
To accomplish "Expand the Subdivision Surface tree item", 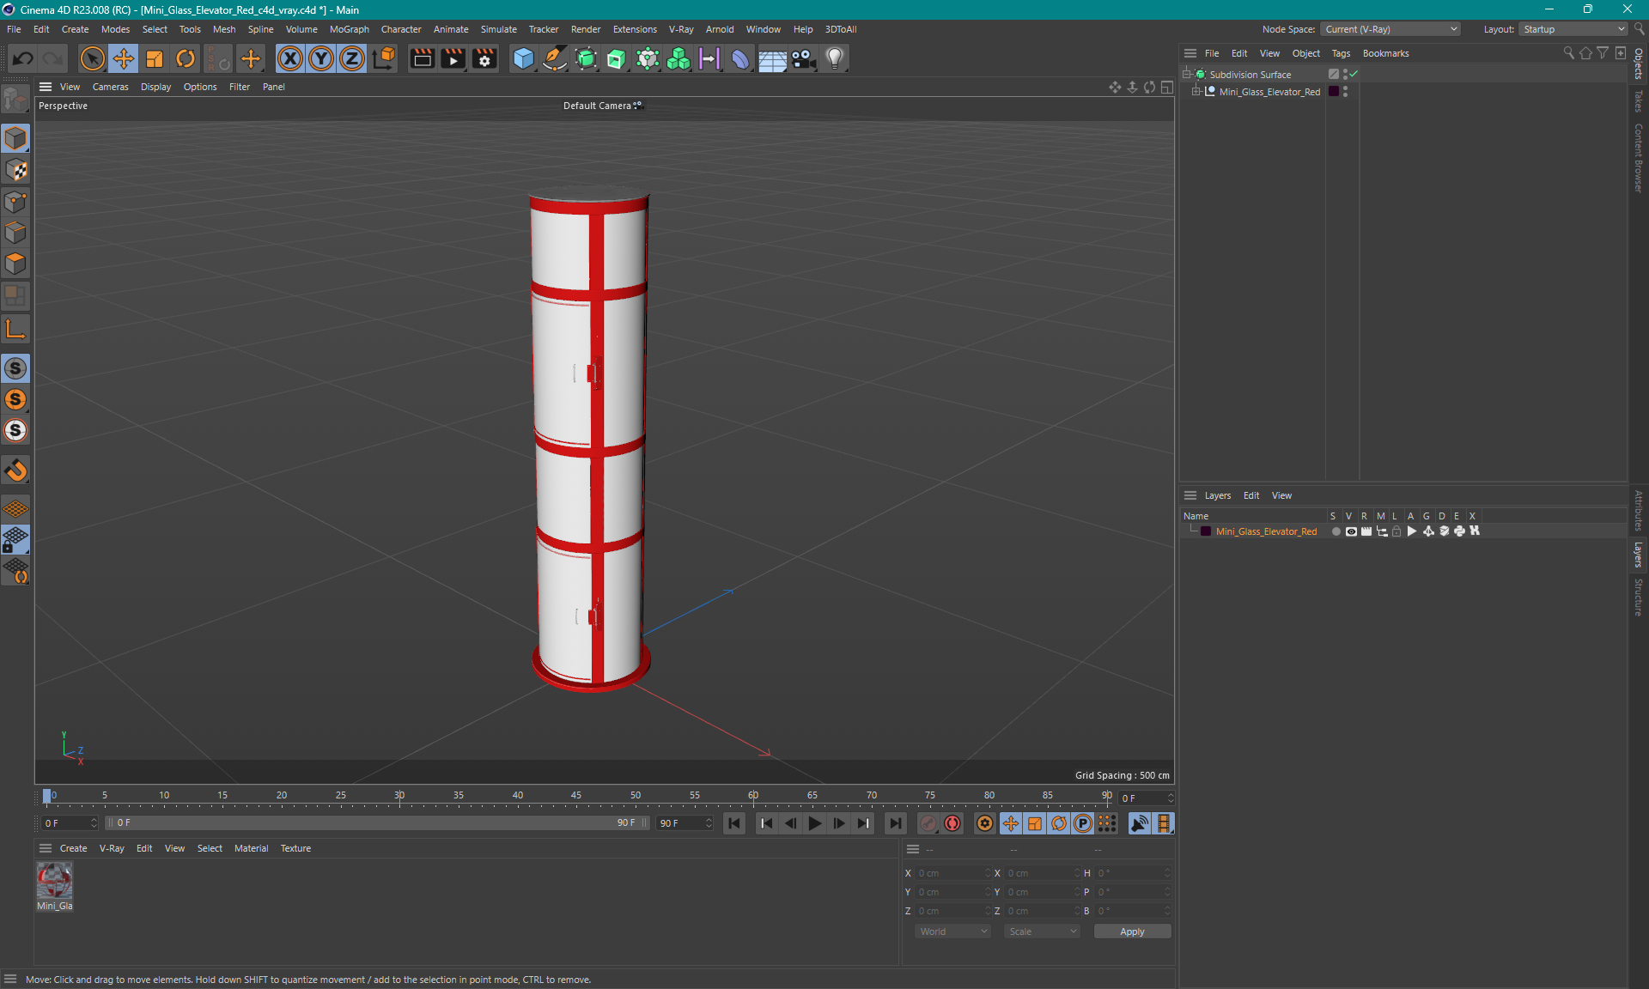I will point(1187,75).
